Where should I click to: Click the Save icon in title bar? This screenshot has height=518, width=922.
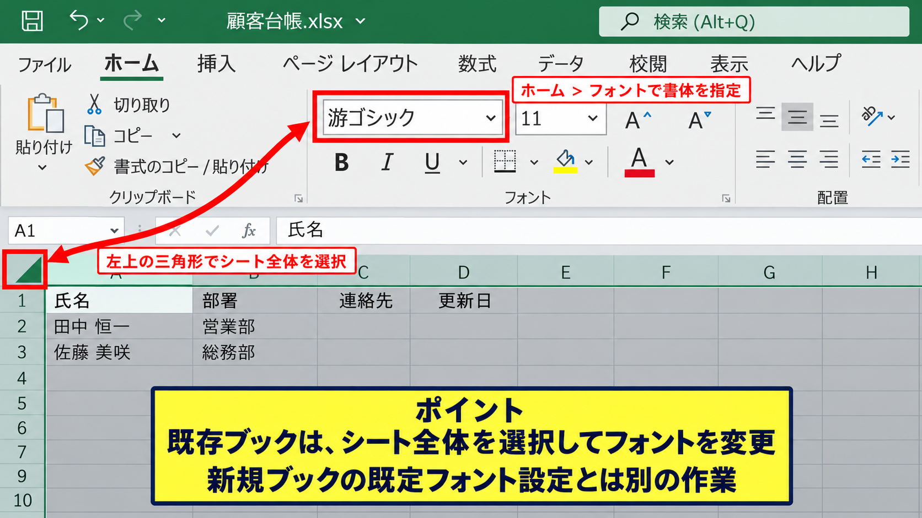32,21
